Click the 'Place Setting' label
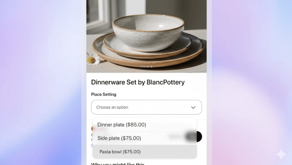292x165 pixels. tap(104, 95)
